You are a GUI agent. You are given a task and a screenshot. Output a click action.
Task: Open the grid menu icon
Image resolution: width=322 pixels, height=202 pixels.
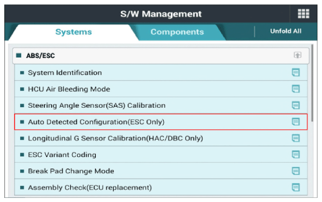point(303,14)
